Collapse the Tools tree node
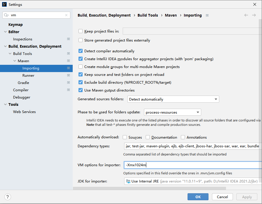The image size is (262, 204). (5, 105)
